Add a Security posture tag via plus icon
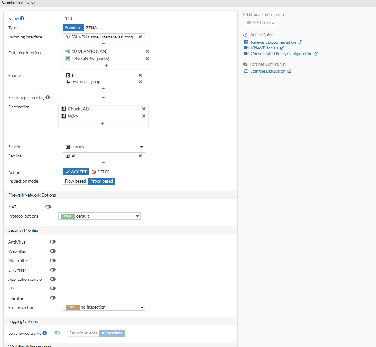The height and width of the screenshot is (347, 376). (103, 97)
